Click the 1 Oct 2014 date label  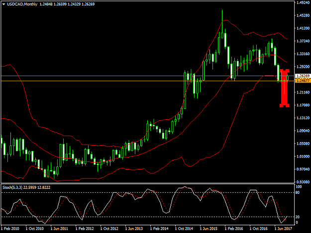[184, 229]
